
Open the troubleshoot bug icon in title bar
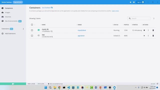[x=130, y=2]
